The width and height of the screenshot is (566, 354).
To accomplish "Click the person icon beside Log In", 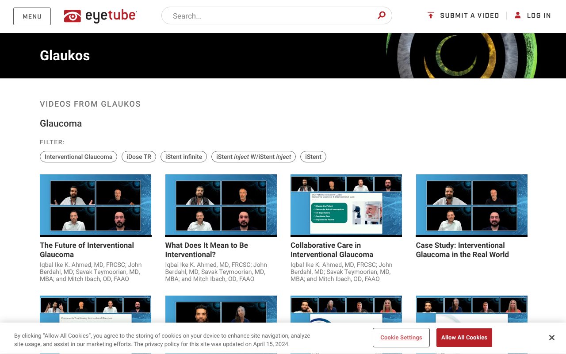I will coord(517,15).
